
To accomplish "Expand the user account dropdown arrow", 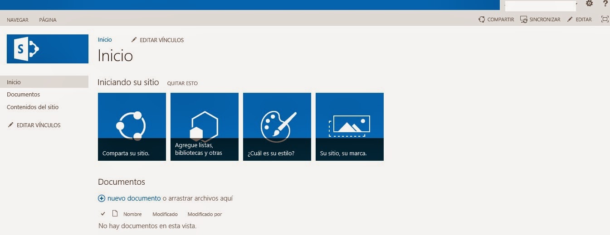I will tap(577, 4).
